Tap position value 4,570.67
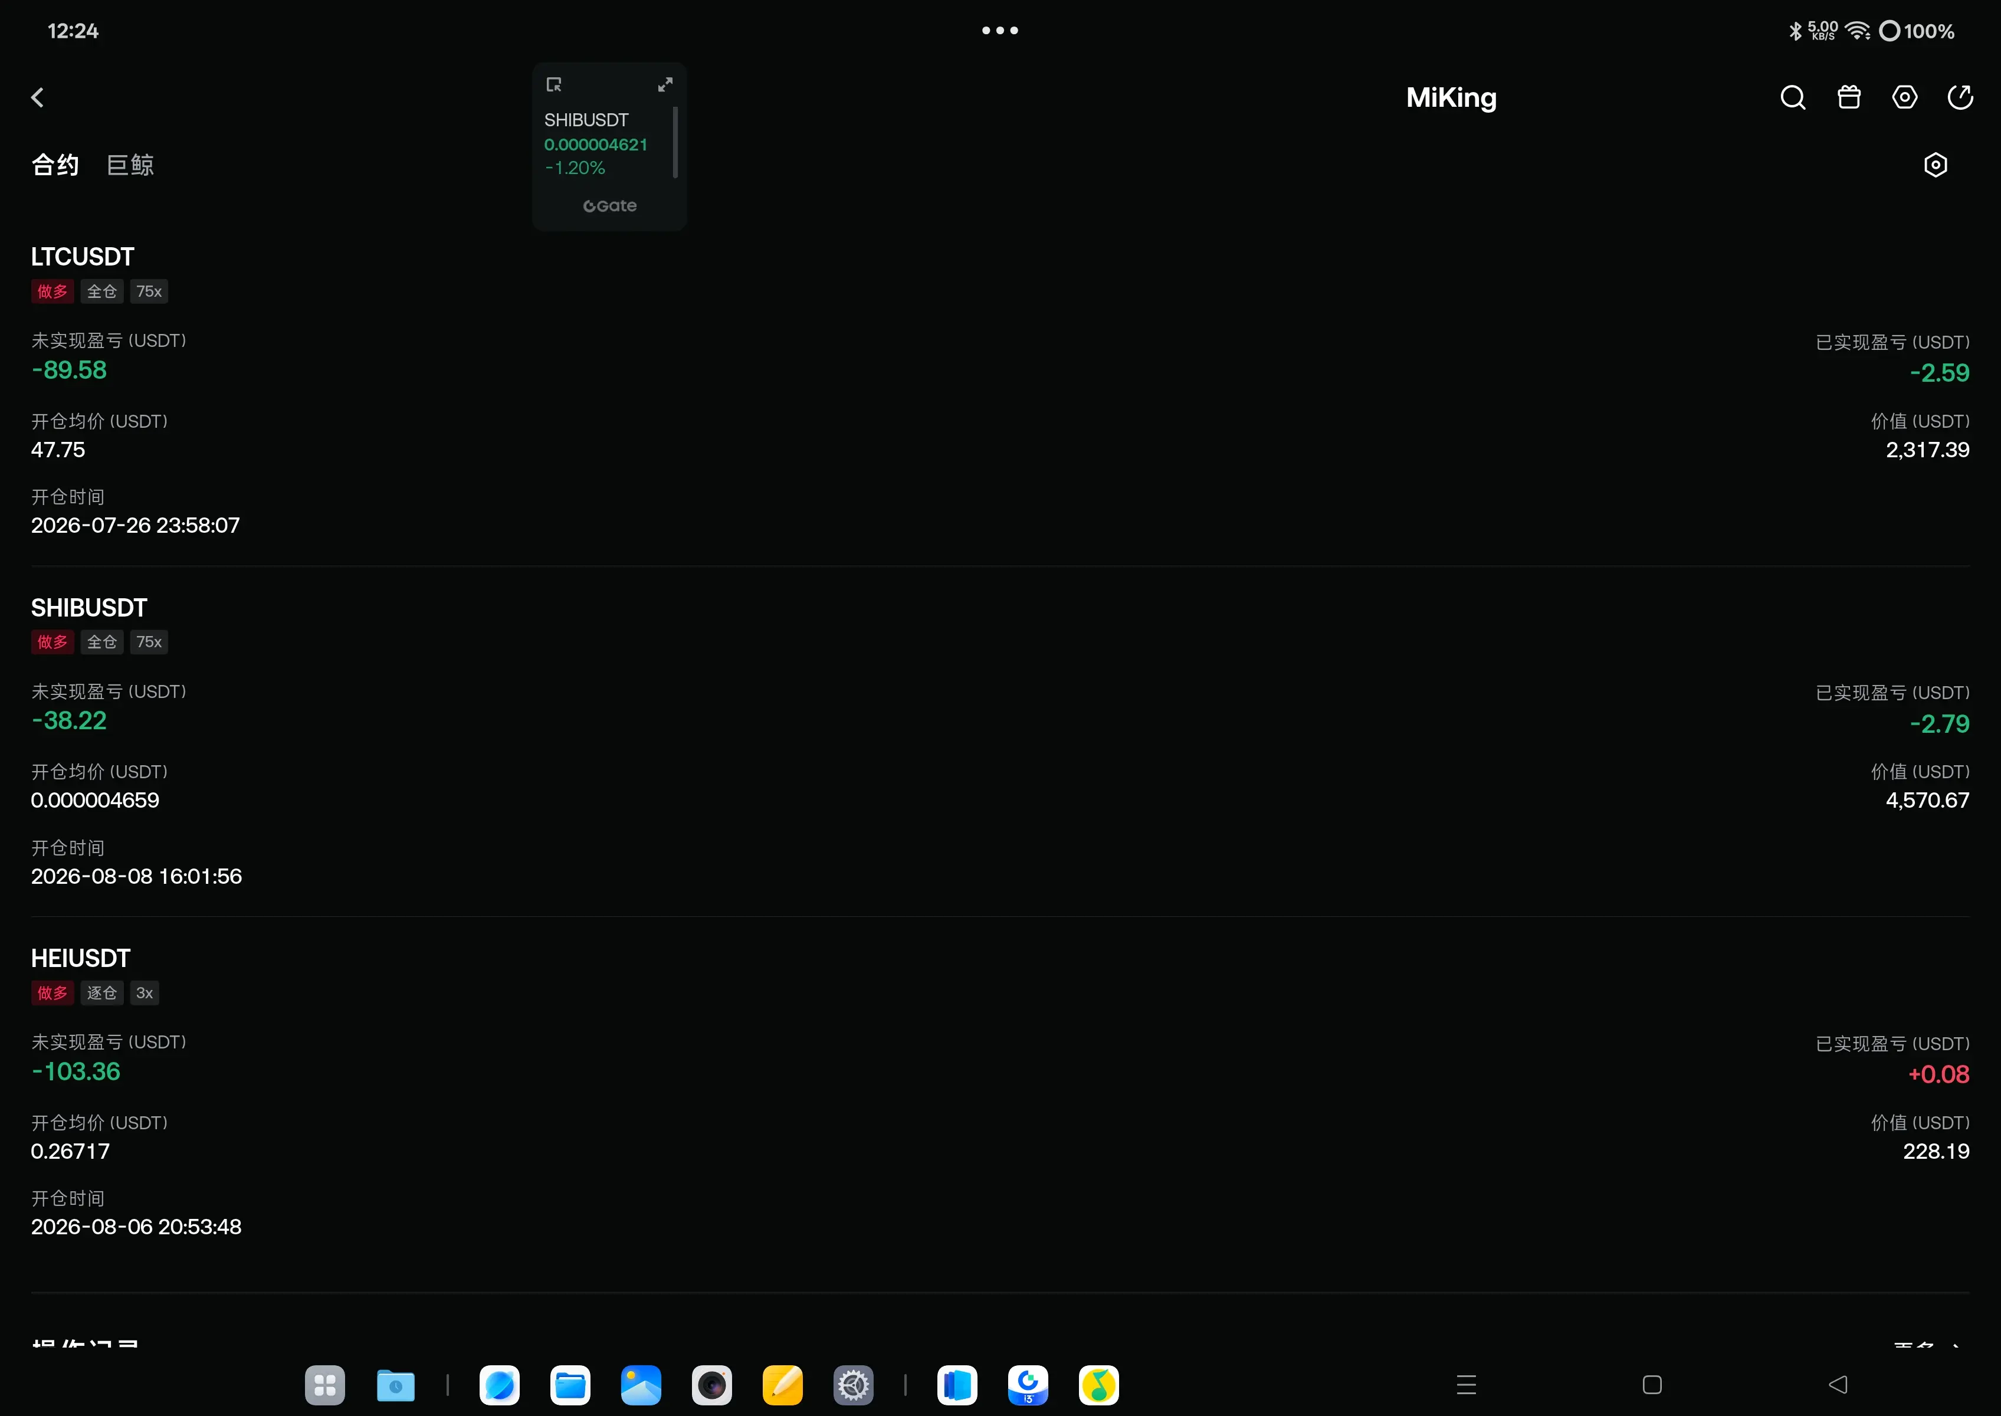 click(x=1927, y=801)
